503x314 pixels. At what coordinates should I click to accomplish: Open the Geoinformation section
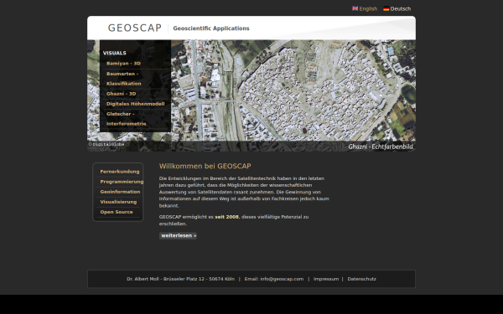(x=120, y=192)
